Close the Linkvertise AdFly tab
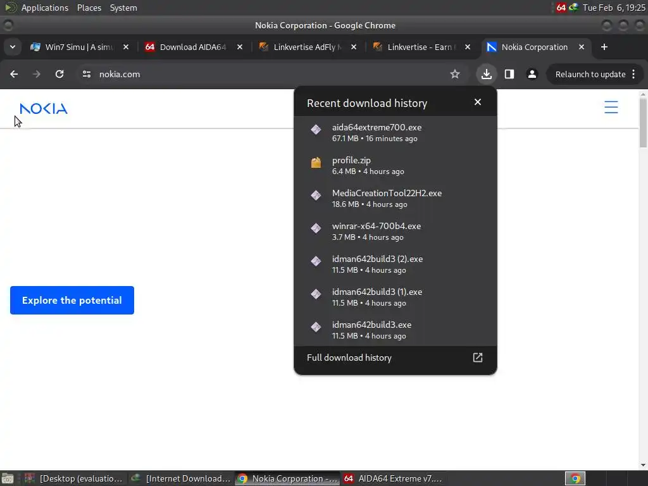This screenshot has height=486, width=648. click(354, 47)
